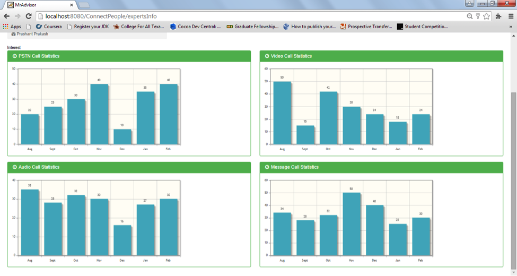Image resolution: width=517 pixels, height=276 pixels.
Task: Bookmark this page with the star
Action: pyautogui.click(x=486, y=16)
